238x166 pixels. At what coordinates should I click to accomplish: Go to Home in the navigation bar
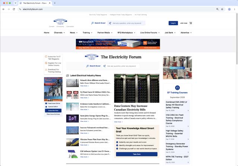click(x=47, y=33)
